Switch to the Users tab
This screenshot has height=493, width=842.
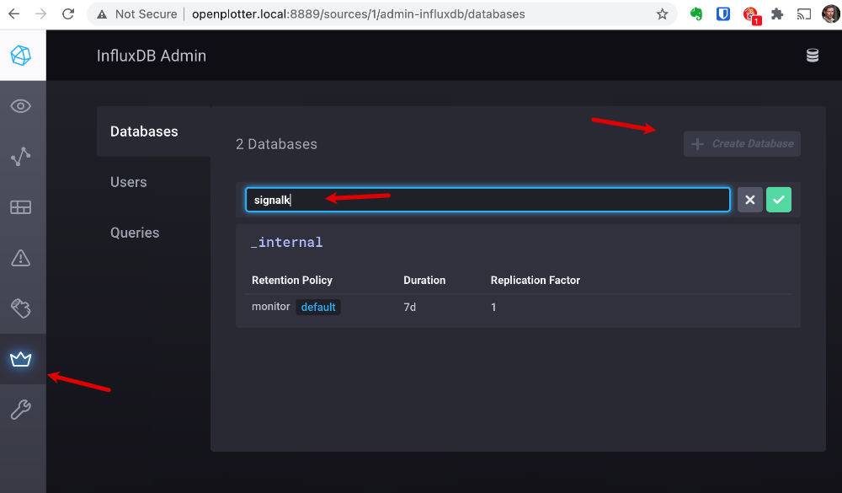(128, 182)
